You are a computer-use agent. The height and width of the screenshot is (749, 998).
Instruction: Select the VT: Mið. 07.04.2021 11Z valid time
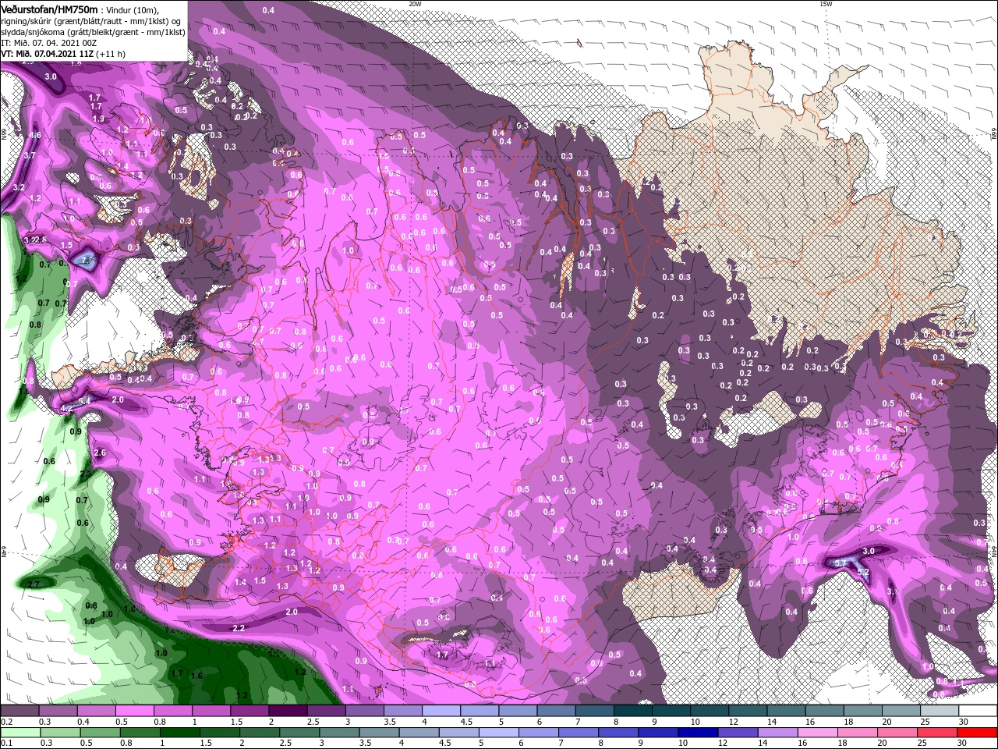(48, 54)
